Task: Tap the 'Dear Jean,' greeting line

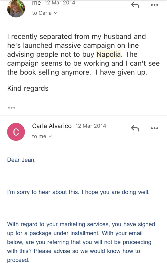Action: [x=21, y=160]
